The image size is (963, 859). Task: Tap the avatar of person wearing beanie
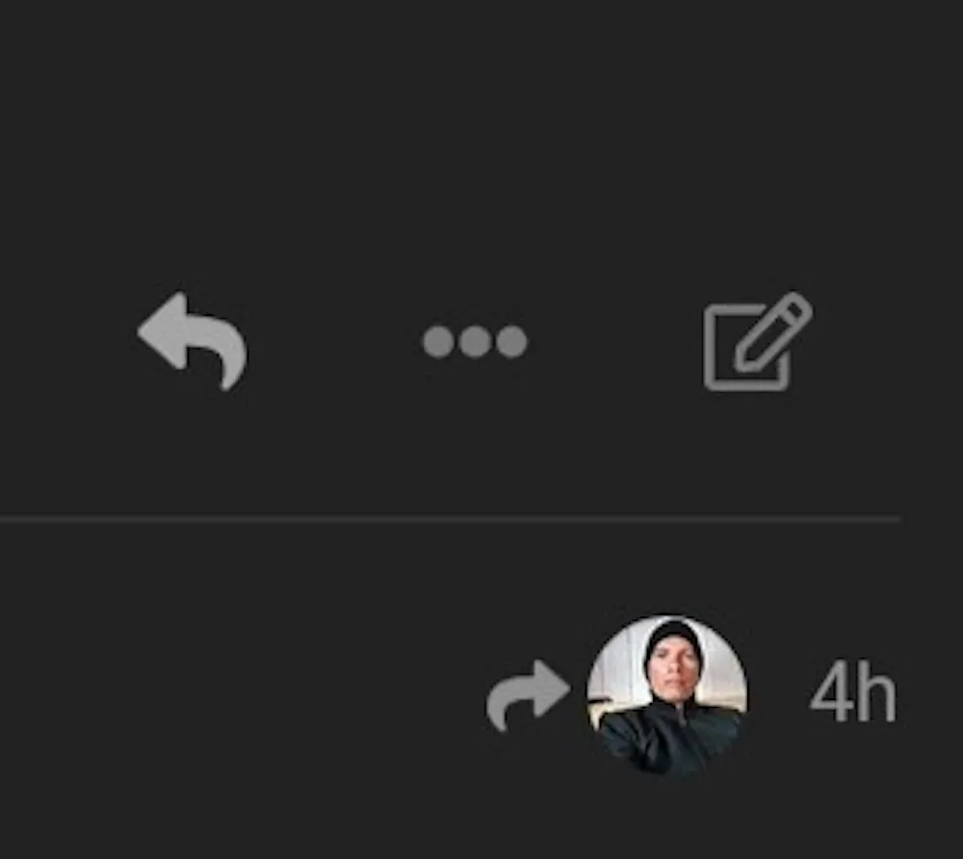point(667,695)
